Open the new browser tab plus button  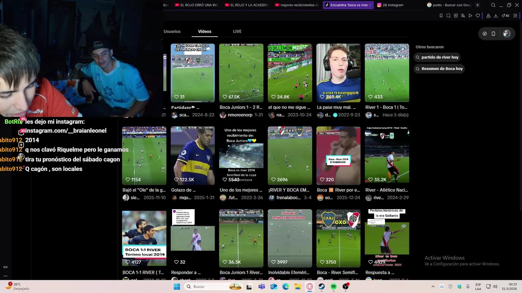pyautogui.click(x=478, y=5)
